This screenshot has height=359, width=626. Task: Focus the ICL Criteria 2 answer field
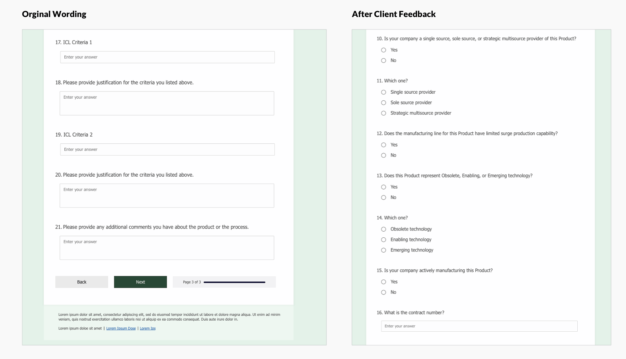click(x=167, y=149)
